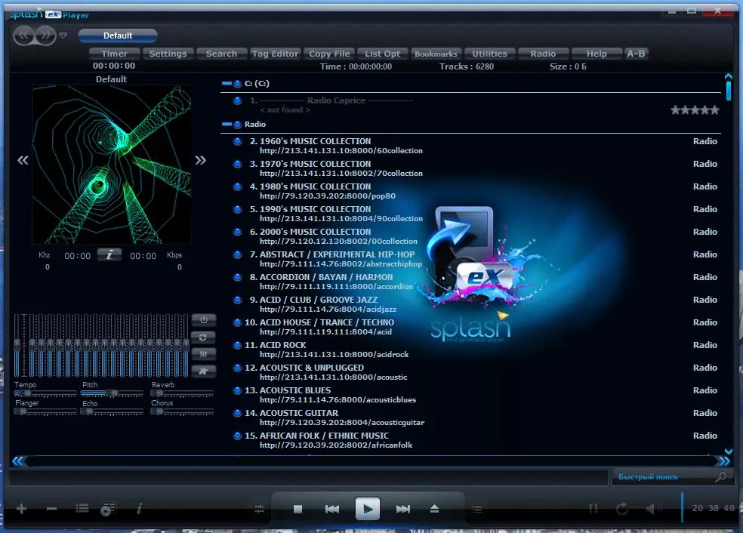Toggle the A-B repeat button

click(636, 54)
